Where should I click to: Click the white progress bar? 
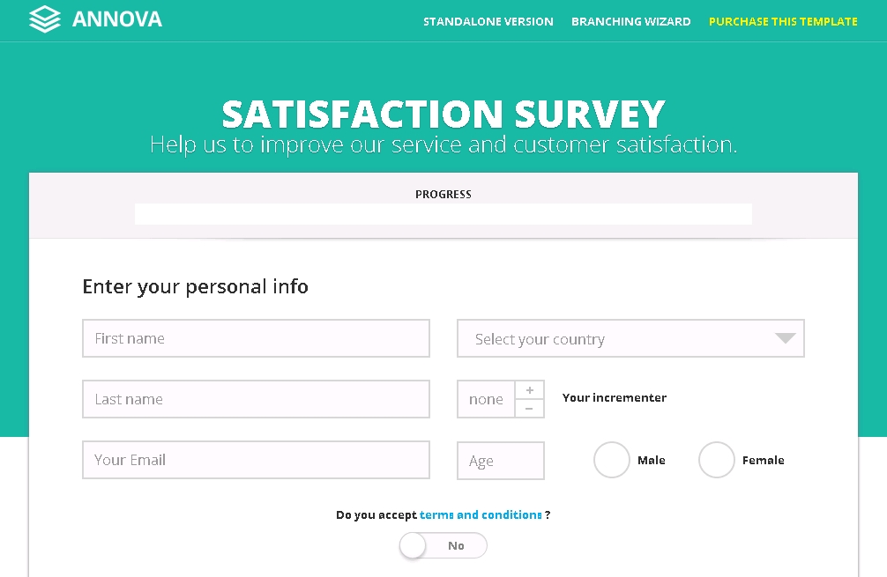(x=443, y=214)
